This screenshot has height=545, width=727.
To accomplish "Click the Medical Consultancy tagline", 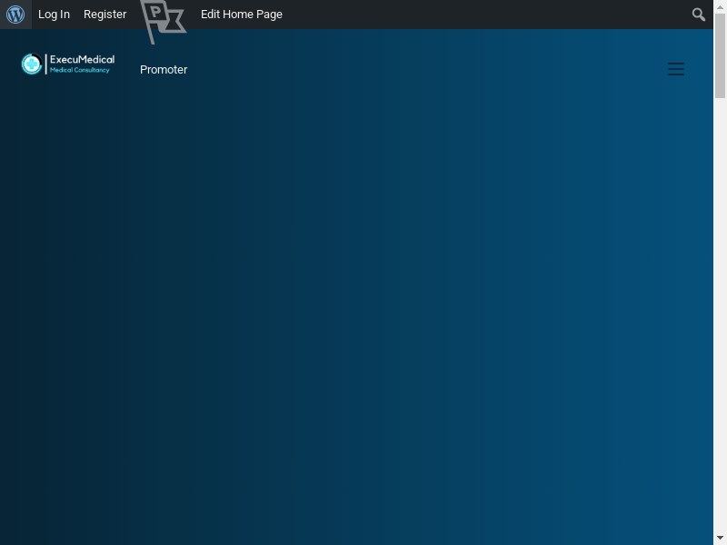I will (x=80, y=70).
